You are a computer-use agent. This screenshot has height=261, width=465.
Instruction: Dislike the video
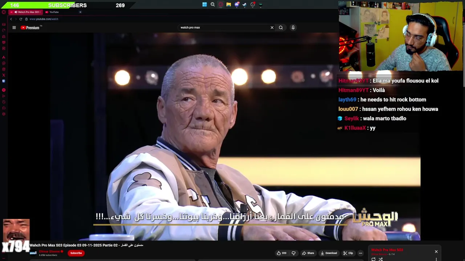(294, 253)
